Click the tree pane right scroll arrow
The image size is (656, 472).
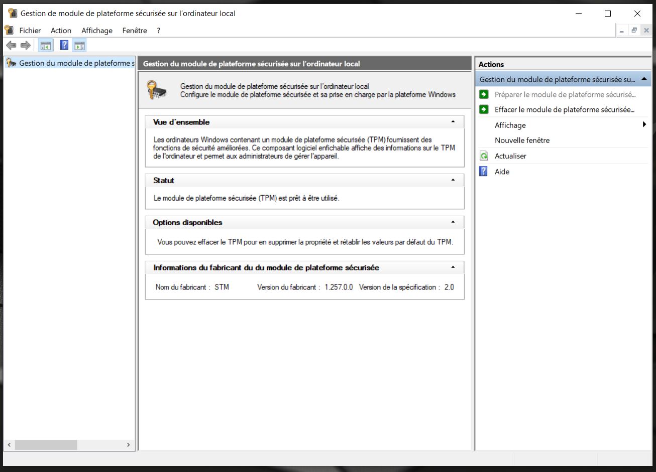129,445
